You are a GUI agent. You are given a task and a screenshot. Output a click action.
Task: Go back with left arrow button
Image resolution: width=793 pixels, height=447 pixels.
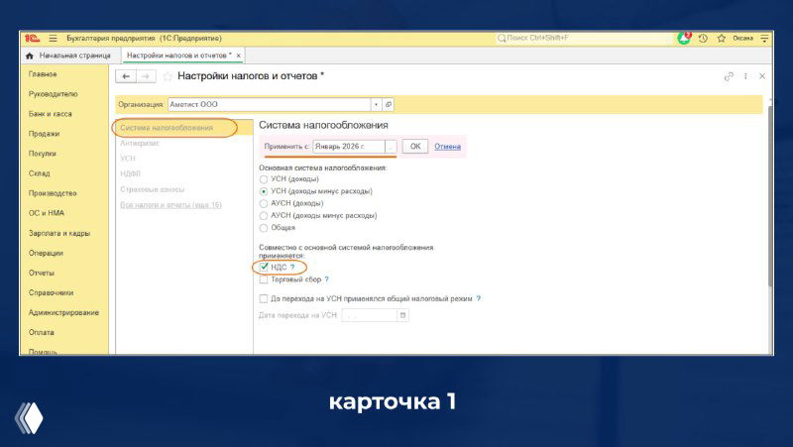(x=126, y=76)
